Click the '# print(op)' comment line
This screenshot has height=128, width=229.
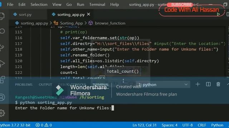[74, 32]
